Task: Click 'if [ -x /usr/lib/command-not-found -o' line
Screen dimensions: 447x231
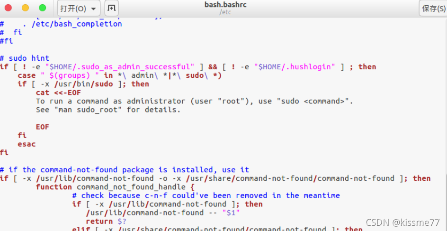Action: pyautogui.click(x=215, y=178)
